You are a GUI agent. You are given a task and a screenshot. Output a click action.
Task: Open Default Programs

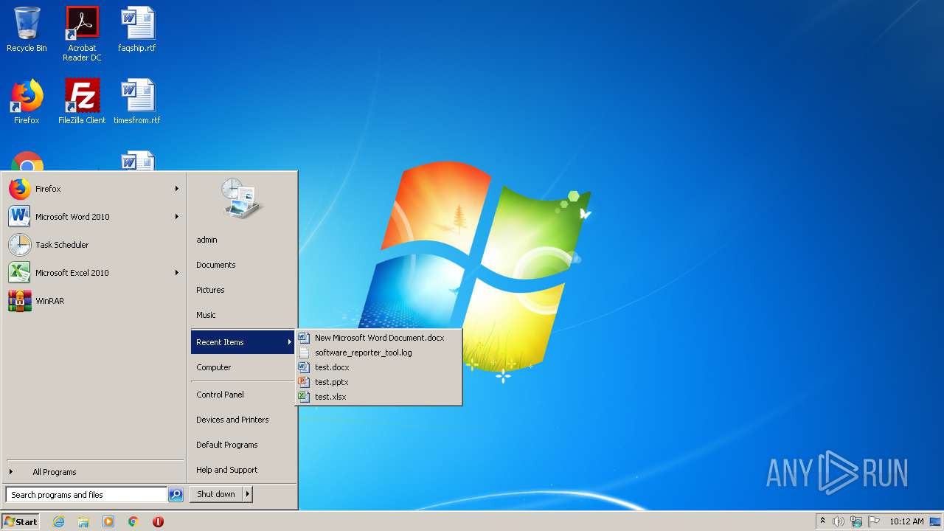point(243,445)
